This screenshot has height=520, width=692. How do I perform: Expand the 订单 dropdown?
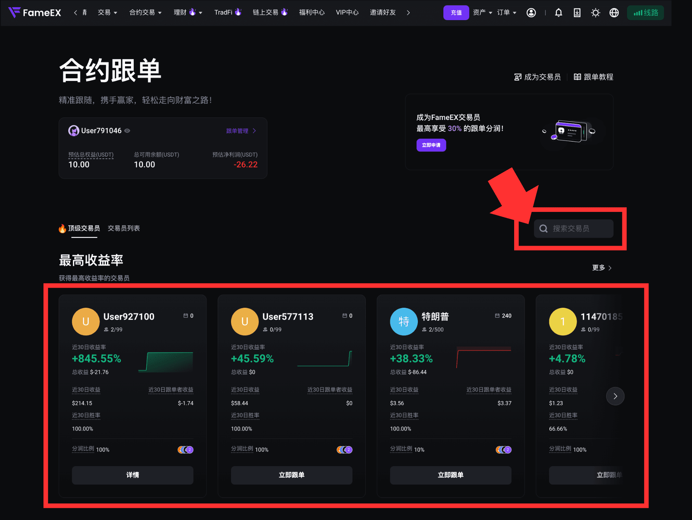pos(507,13)
